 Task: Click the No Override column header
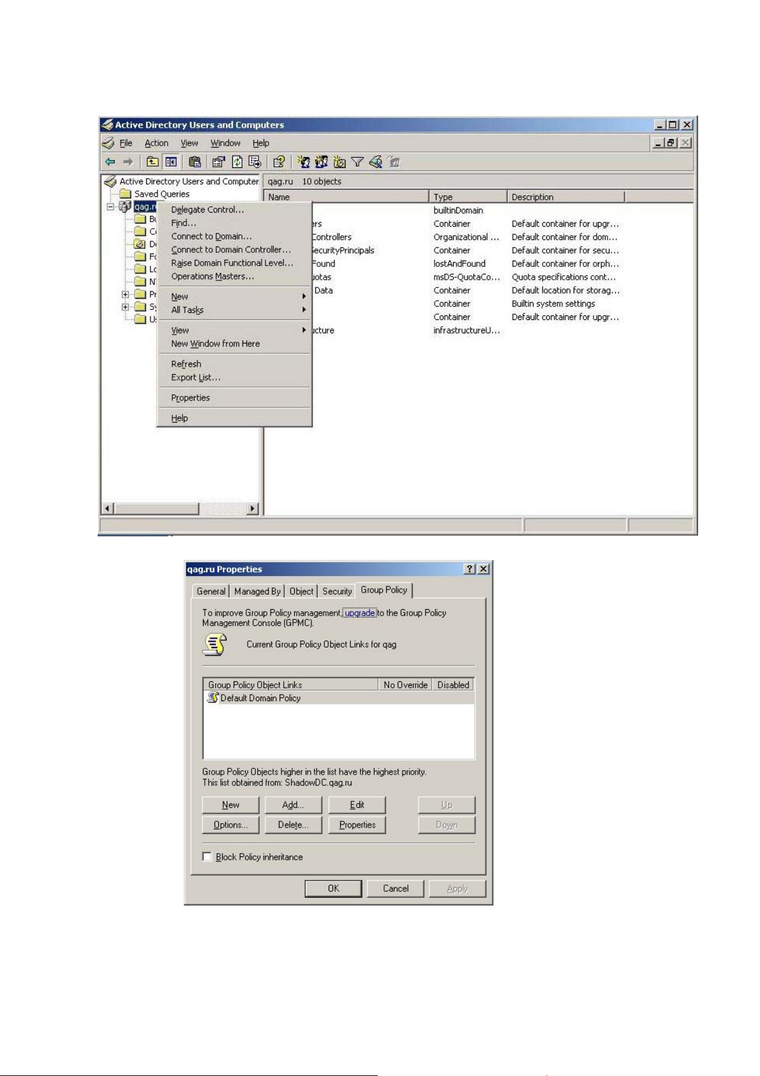405,685
